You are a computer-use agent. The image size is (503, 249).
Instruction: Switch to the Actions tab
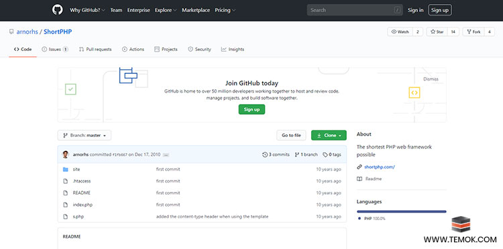(x=133, y=50)
